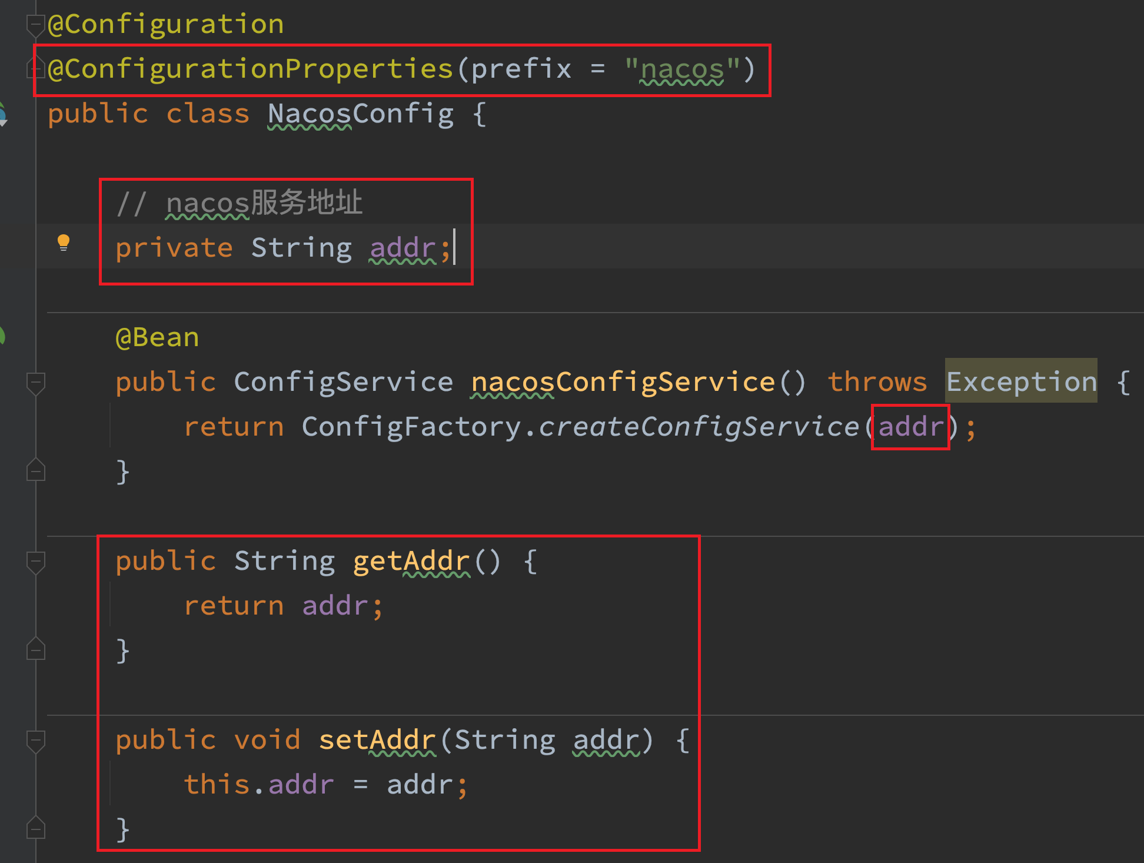Click the highlighted Exception keyword

[1021, 381]
